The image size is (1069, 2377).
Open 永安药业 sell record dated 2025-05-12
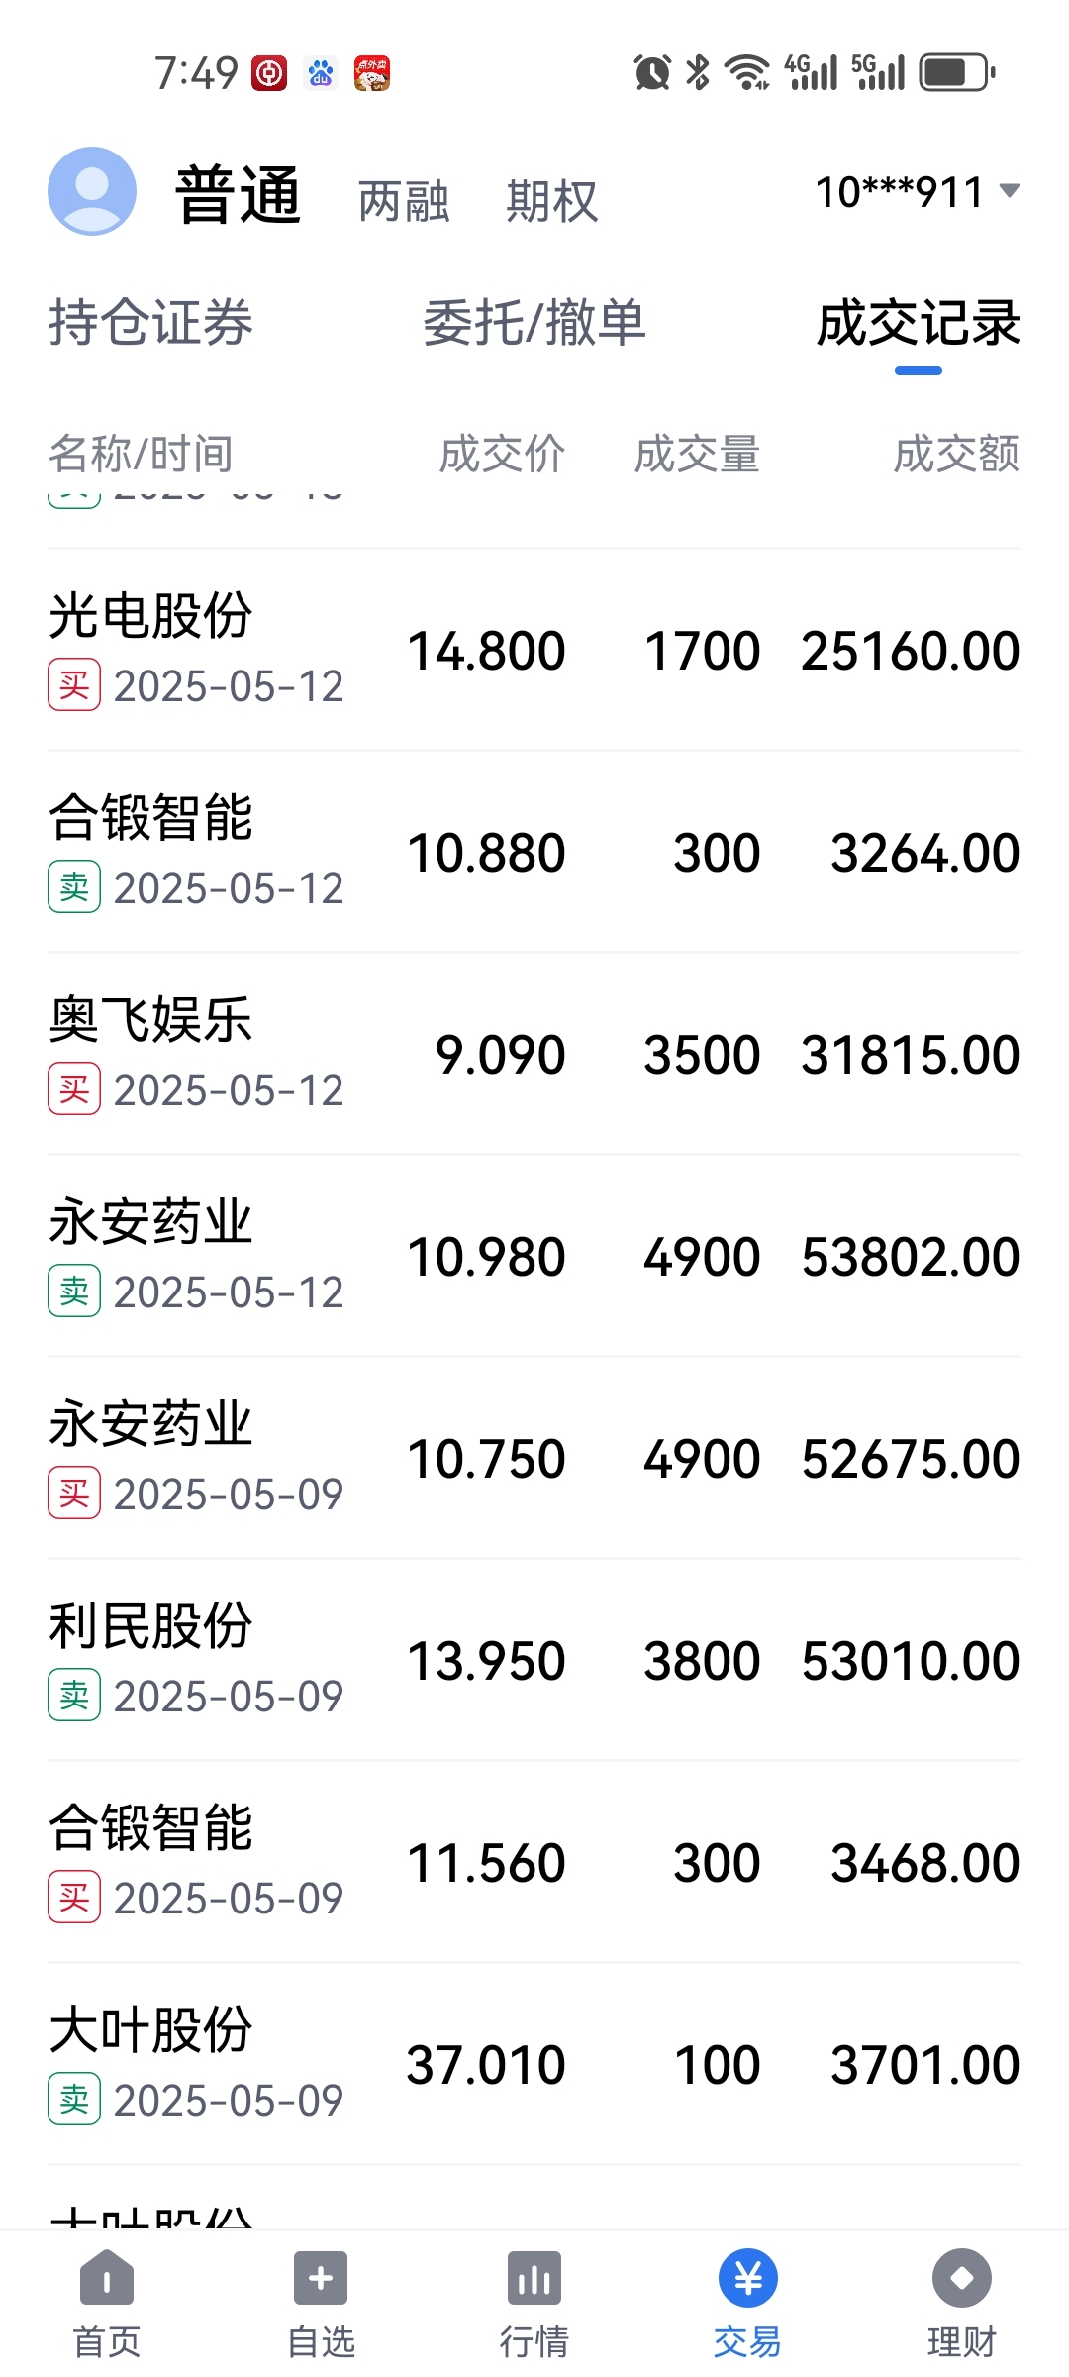[534, 1256]
